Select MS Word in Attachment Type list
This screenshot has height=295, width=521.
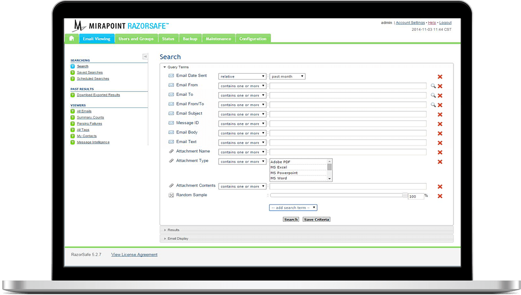(299, 178)
